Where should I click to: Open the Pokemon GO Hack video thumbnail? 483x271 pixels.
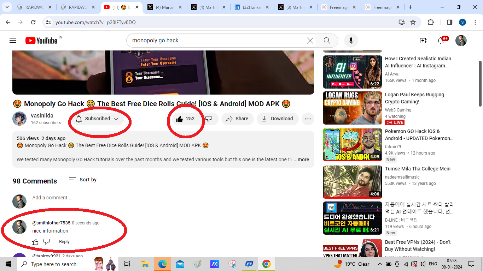point(353,145)
